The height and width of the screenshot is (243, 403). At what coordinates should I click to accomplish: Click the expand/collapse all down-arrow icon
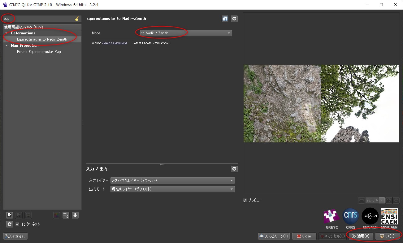pos(75,215)
